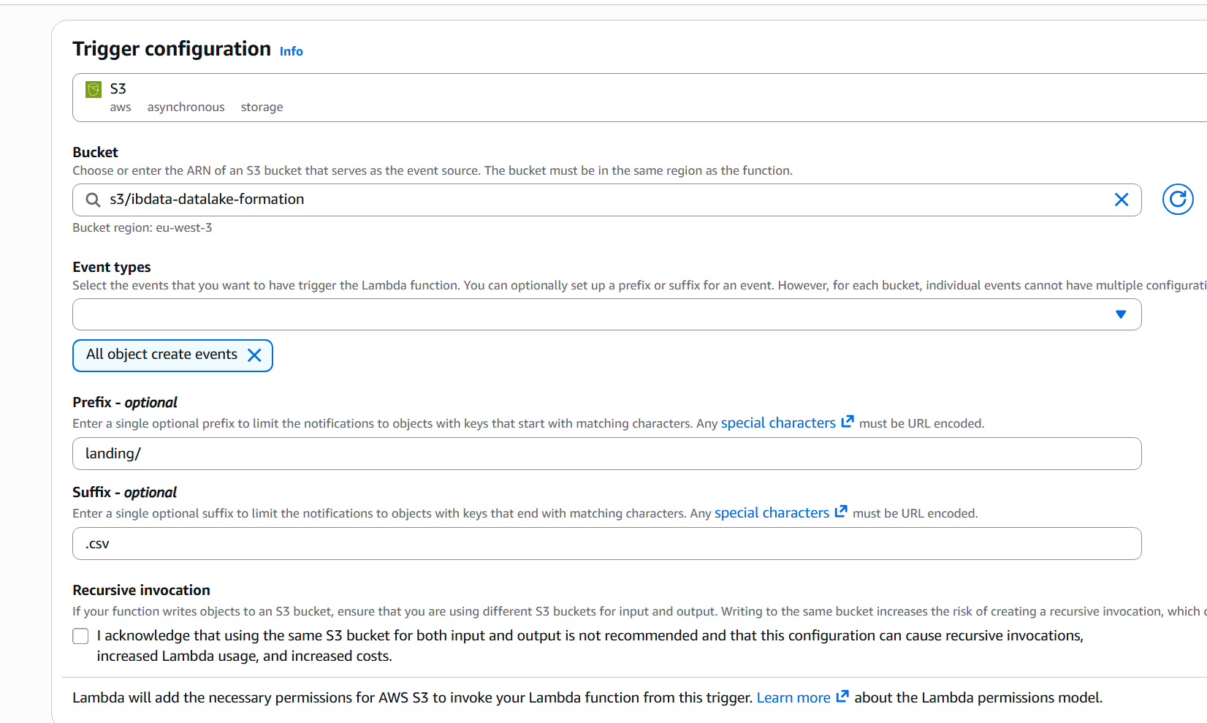
Task: Click the external link icon after Suffix special characters
Action: 841,512
